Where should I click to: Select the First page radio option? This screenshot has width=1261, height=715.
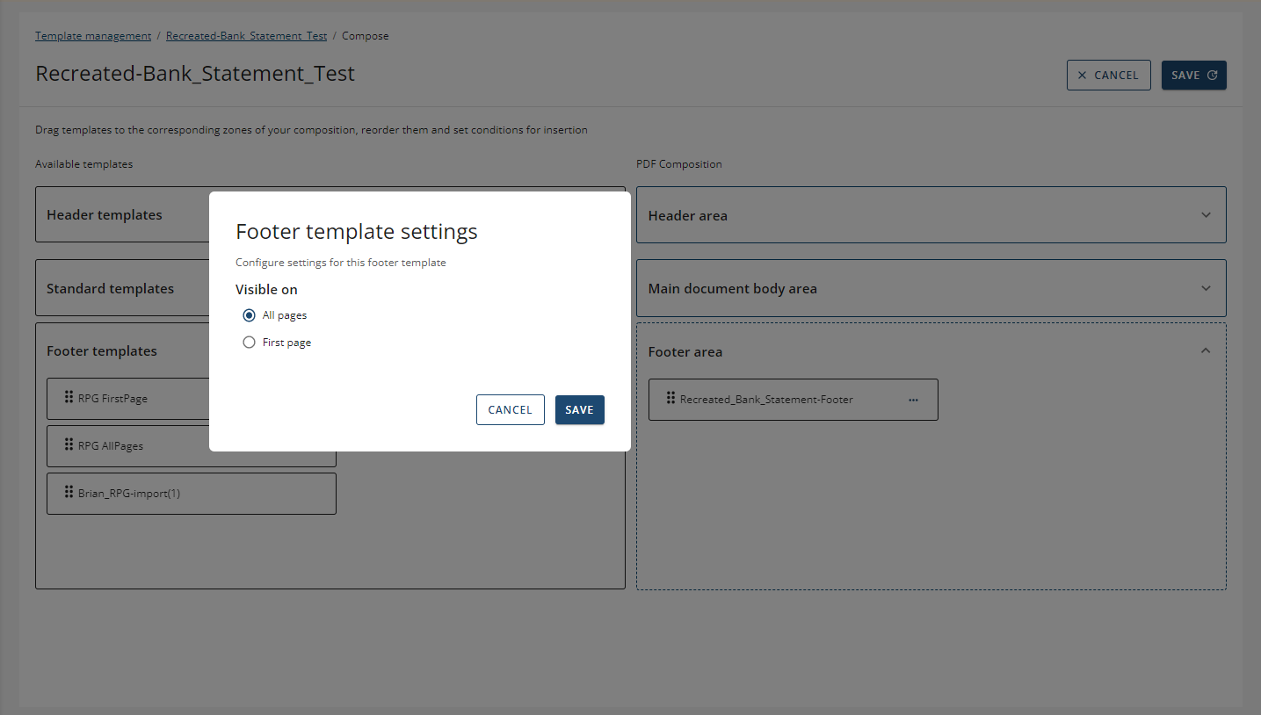point(250,343)
